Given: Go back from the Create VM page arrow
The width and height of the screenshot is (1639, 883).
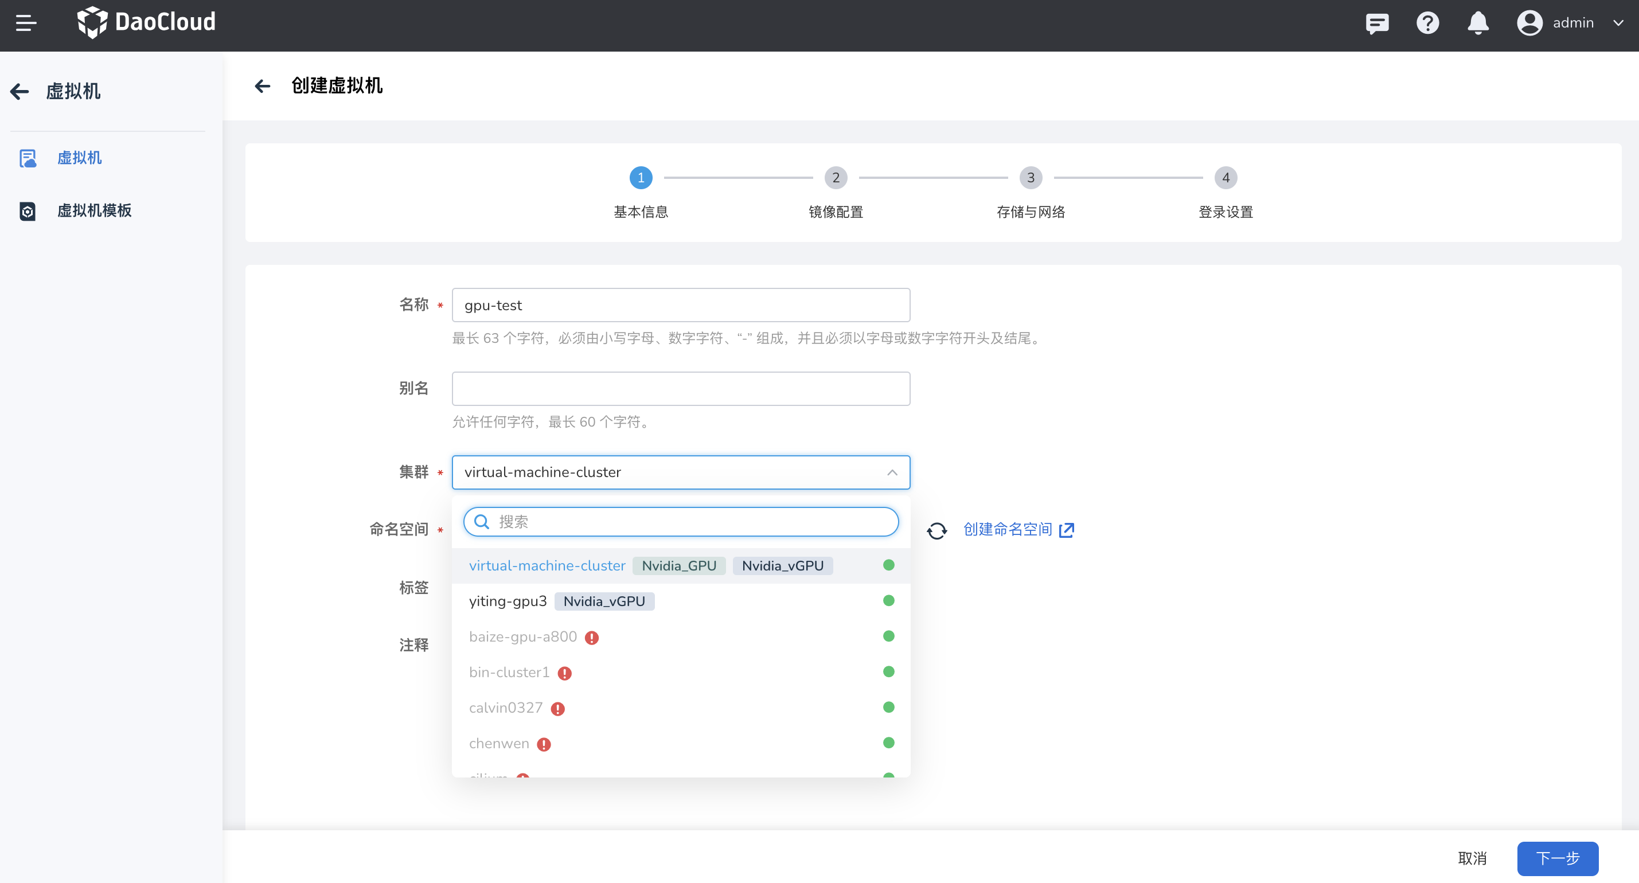Looking at the screenshot, I should click(262, 86).
